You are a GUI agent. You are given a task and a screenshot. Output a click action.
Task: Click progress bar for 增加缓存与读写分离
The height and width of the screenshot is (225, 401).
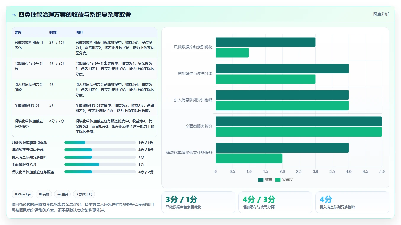[x=100, y=150]
